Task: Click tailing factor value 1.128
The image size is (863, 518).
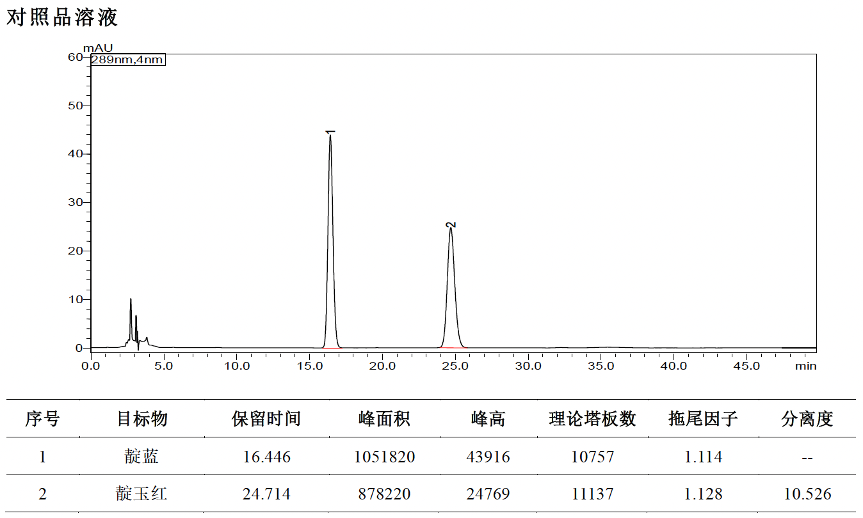Action: 703,494
